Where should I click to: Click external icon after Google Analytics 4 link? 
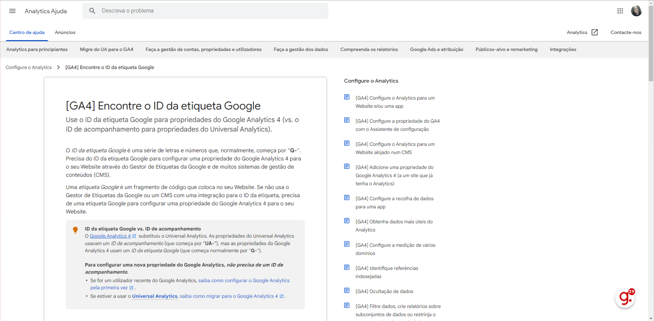pyautogui.click(x=134, y=236)
